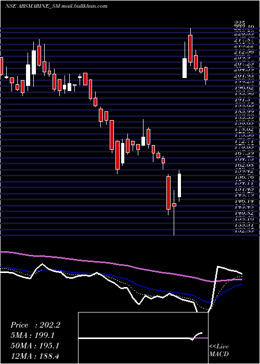Click the NSE ABSMARINE_SM chart title
This screenshot has height=364, width=260.
point(32,6)
